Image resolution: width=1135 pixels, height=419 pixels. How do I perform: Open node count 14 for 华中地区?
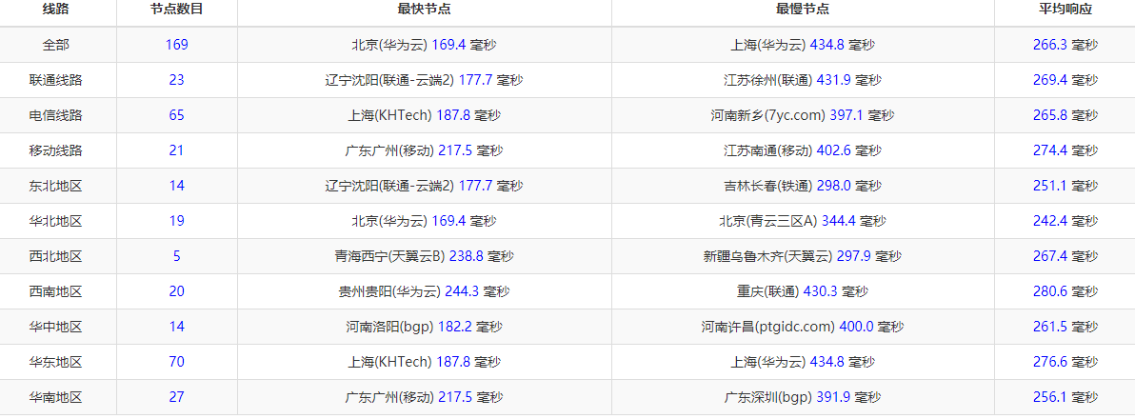pos(176,327)
